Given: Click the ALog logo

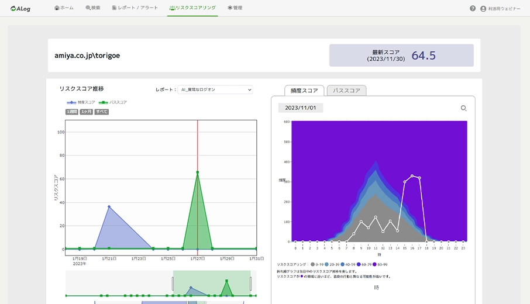Looking at the screenshot, I should point(20,8).
